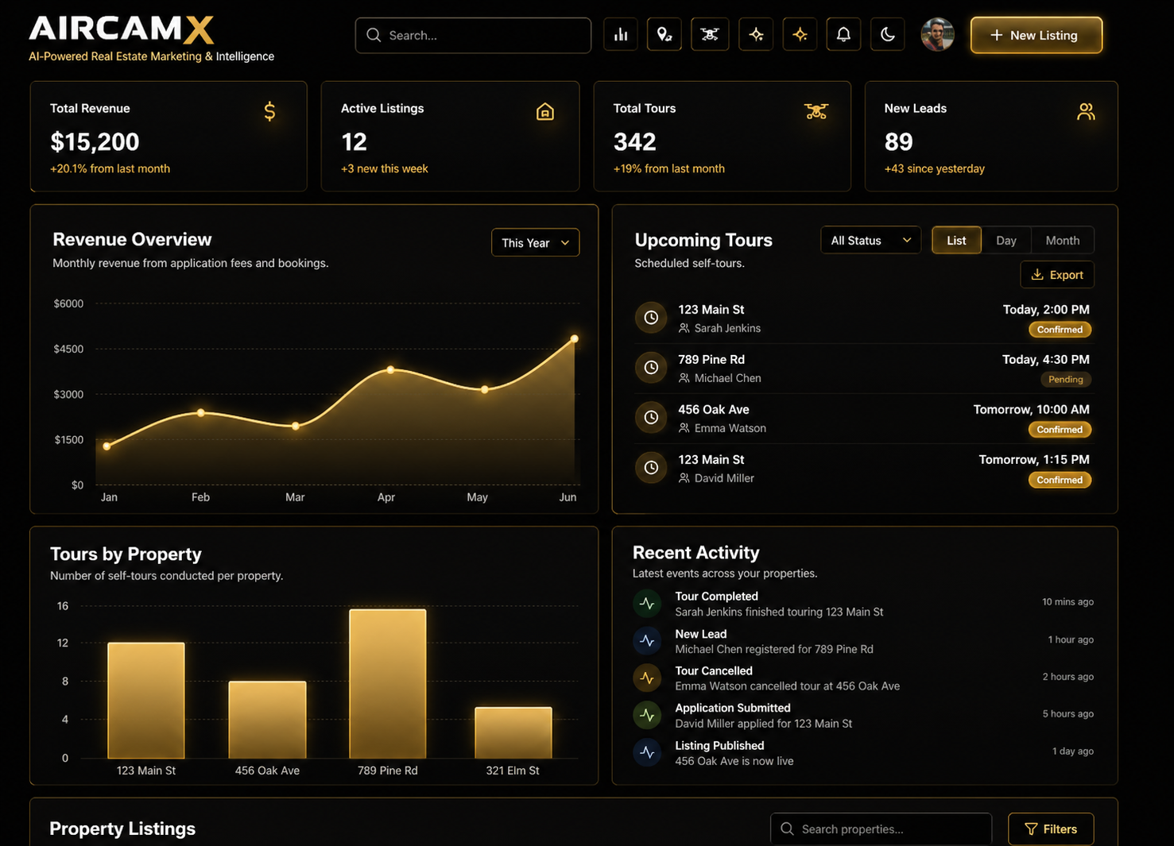Open the Listing Published activity entry
The image size is (1174, 846).
pyautogui.click(x=863, y=752)
